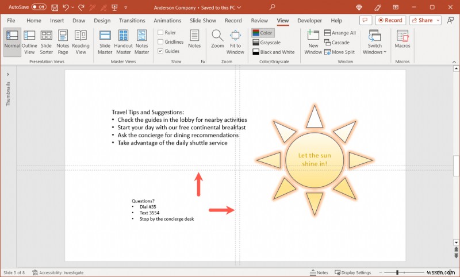This screenshot has height=277, width=460.
Task: Click the Share button
Action: click(423, 20)
